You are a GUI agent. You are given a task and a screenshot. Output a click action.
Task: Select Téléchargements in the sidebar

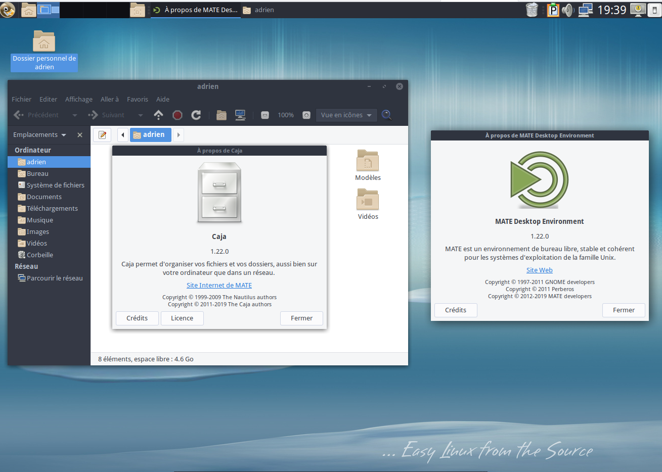coord(49,208)
